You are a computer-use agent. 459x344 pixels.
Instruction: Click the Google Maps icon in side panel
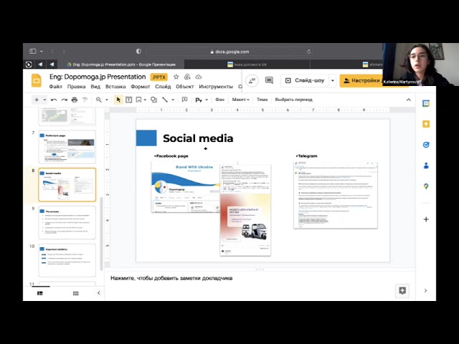click(x=426, y=186)
